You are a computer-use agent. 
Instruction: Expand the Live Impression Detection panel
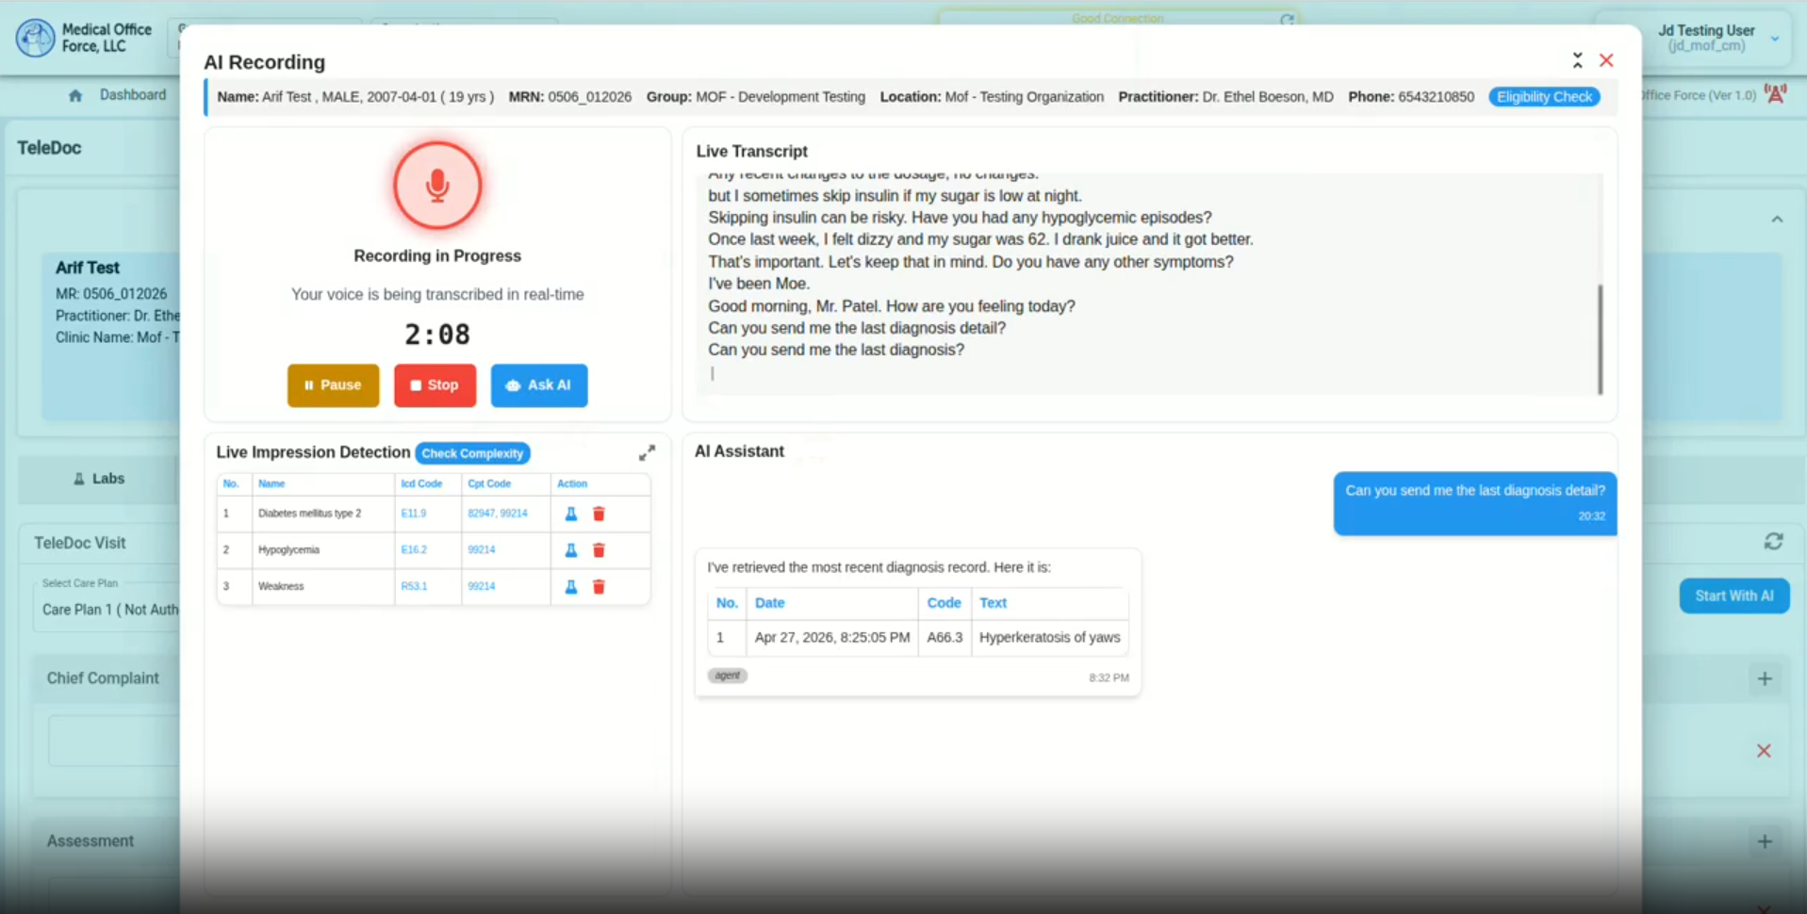[647, 453]
